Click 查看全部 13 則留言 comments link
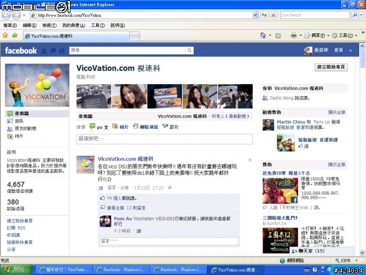366x275 pixels. pyautogui.click(x=126, y=208)
